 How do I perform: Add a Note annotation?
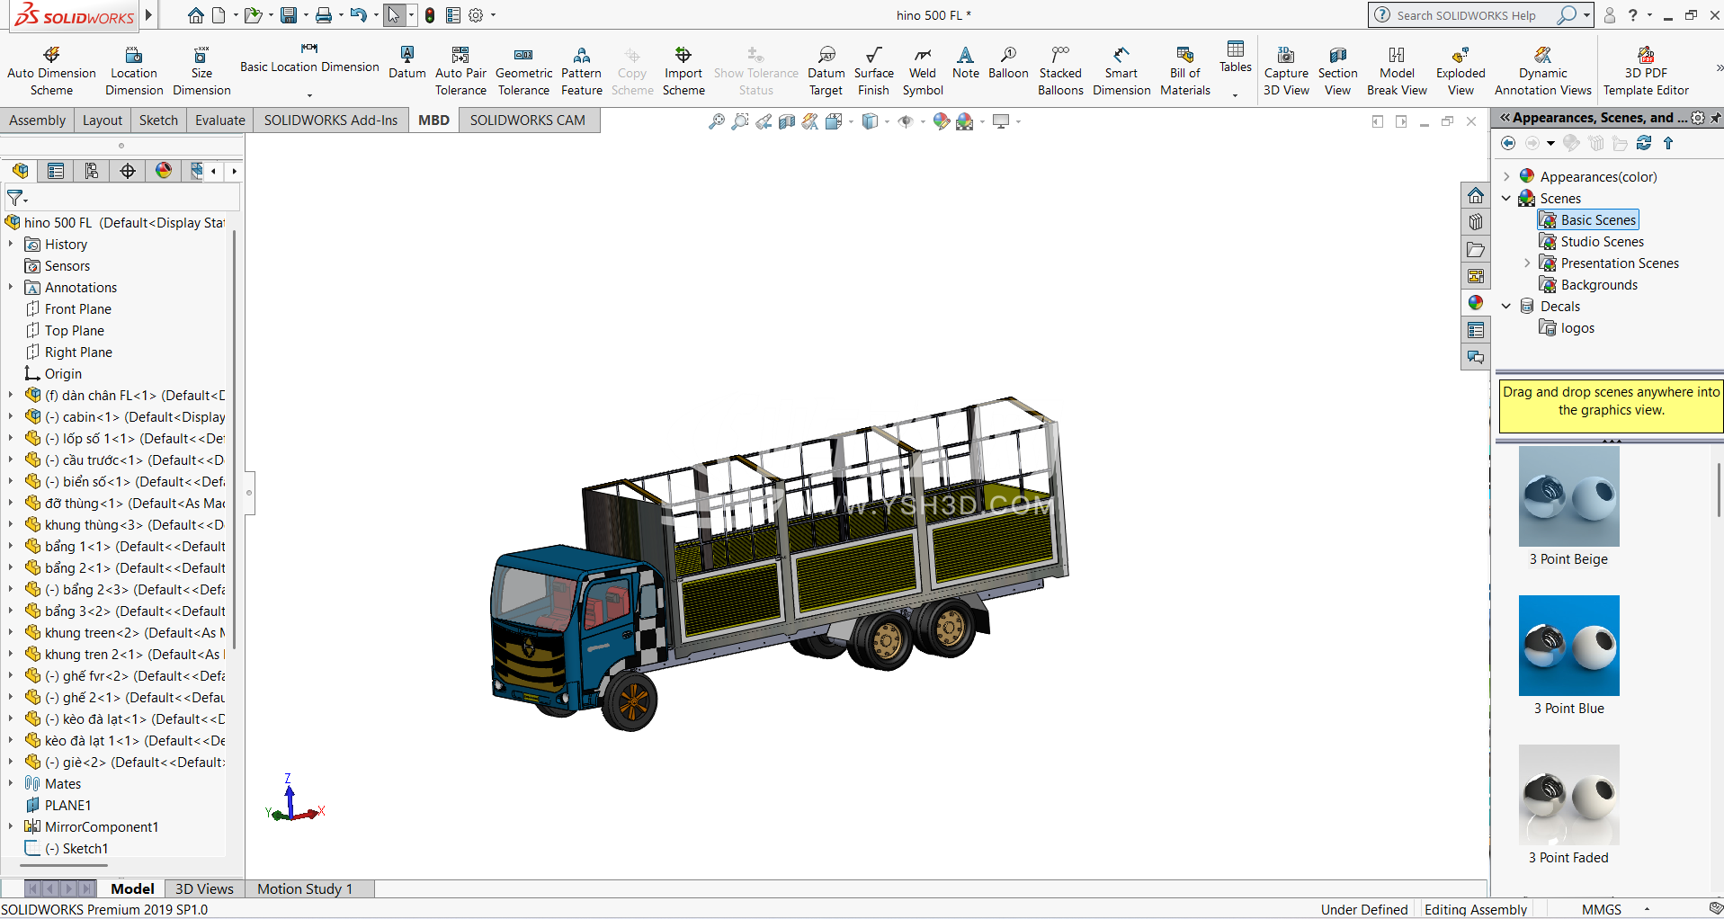click(x=965, y=63)
